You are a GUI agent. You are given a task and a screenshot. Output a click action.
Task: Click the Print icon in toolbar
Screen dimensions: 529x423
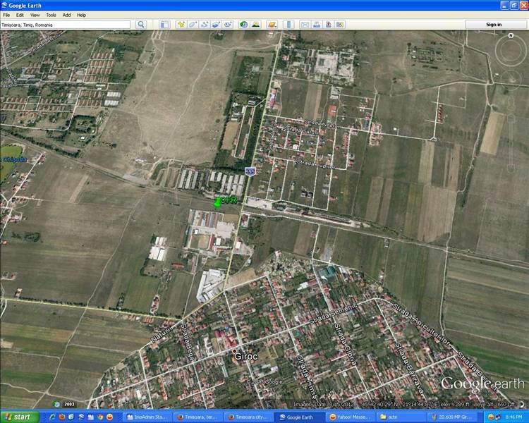tap(317, 25)
